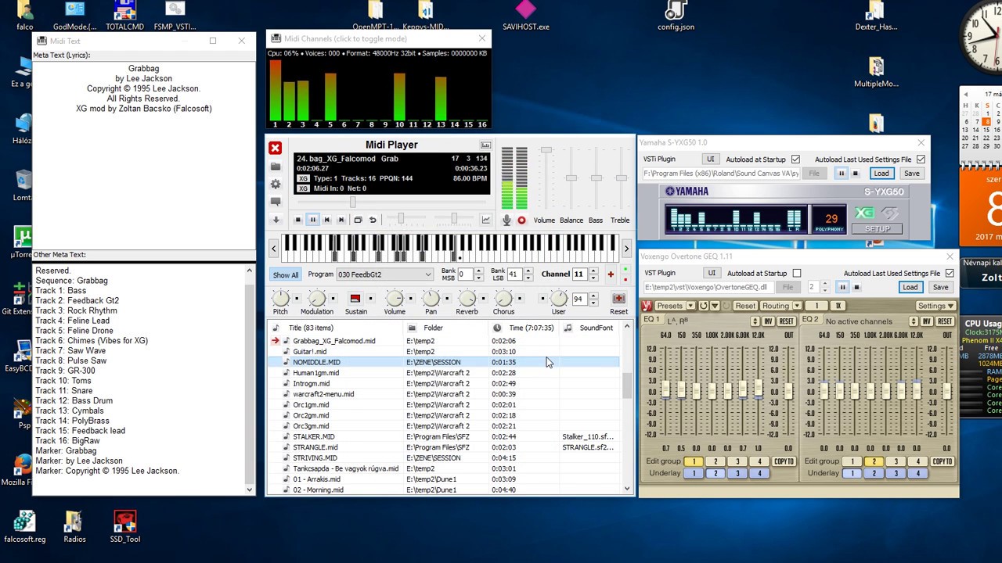Increase the Channel number spinner
This screenshot has height=563, width=1002.
point(593,271)
